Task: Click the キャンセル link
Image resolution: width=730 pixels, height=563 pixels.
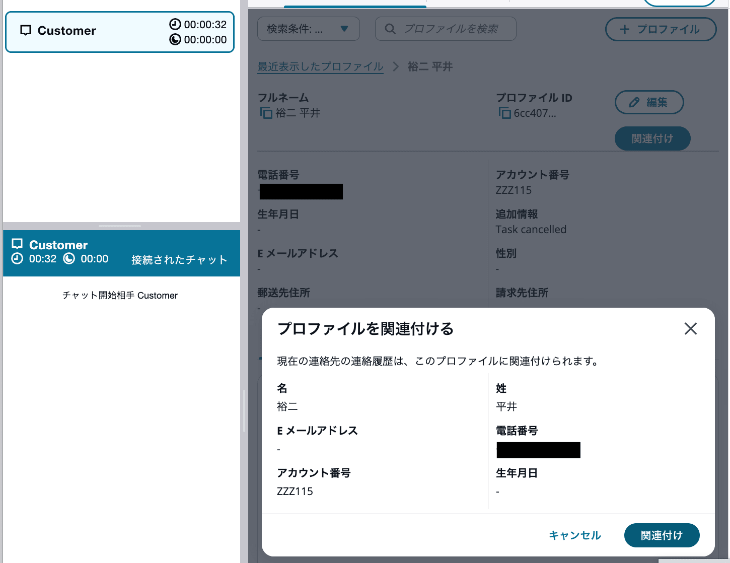Action: pyautogui.click(x=574, y=535)
